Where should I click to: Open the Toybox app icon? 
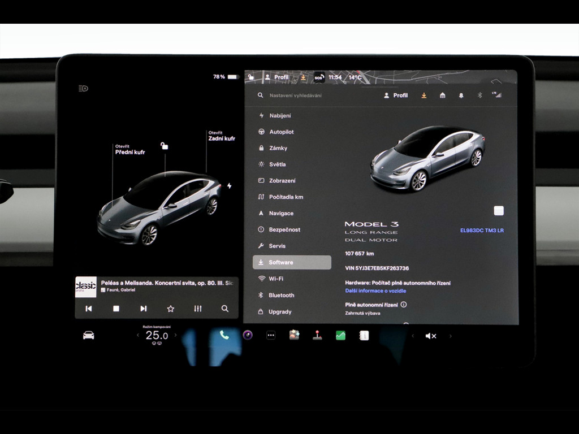click(x=294, y=335)
